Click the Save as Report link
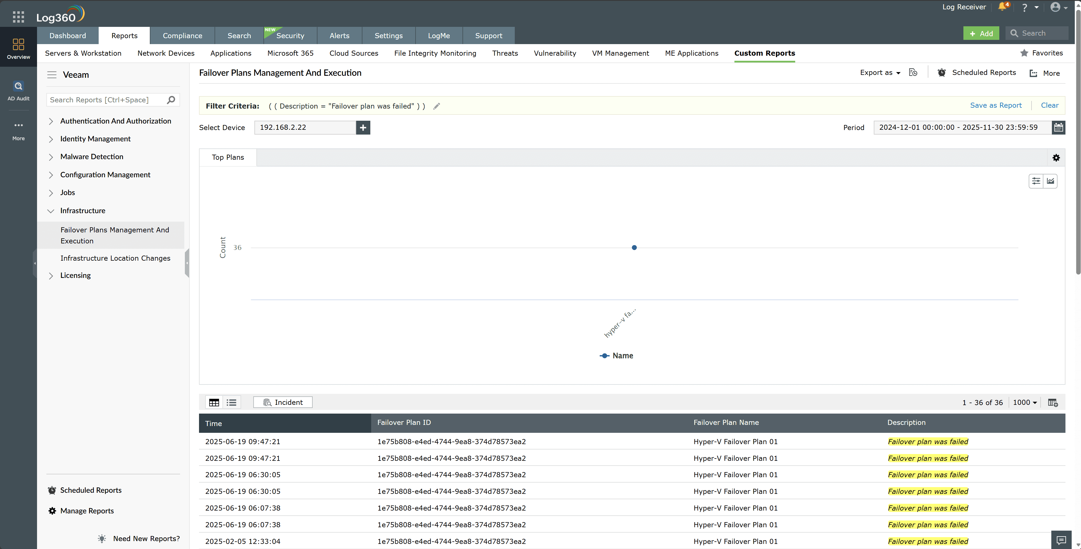 [996, 105]
